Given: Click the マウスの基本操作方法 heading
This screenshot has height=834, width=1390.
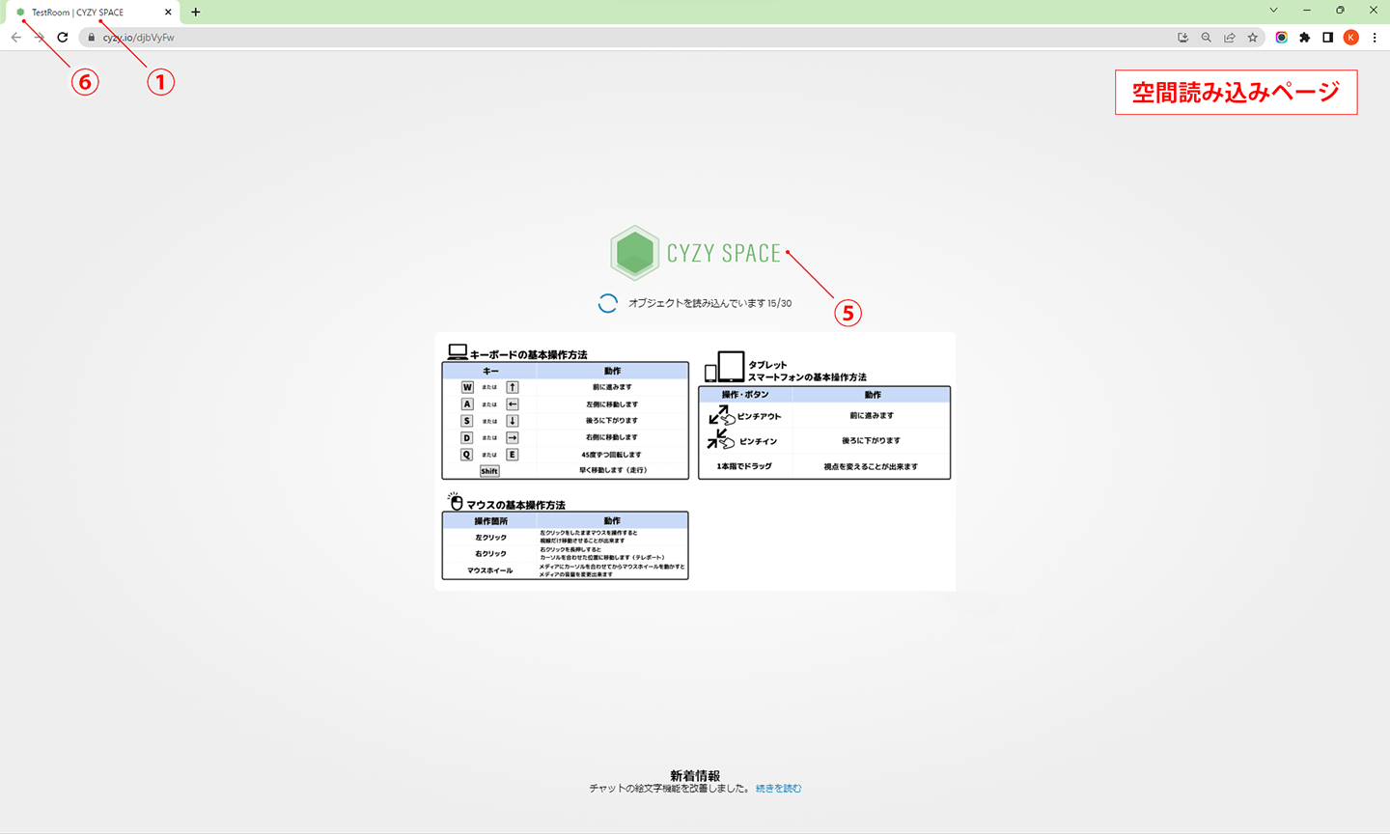Looking at the screenshot, I should 515,506.
